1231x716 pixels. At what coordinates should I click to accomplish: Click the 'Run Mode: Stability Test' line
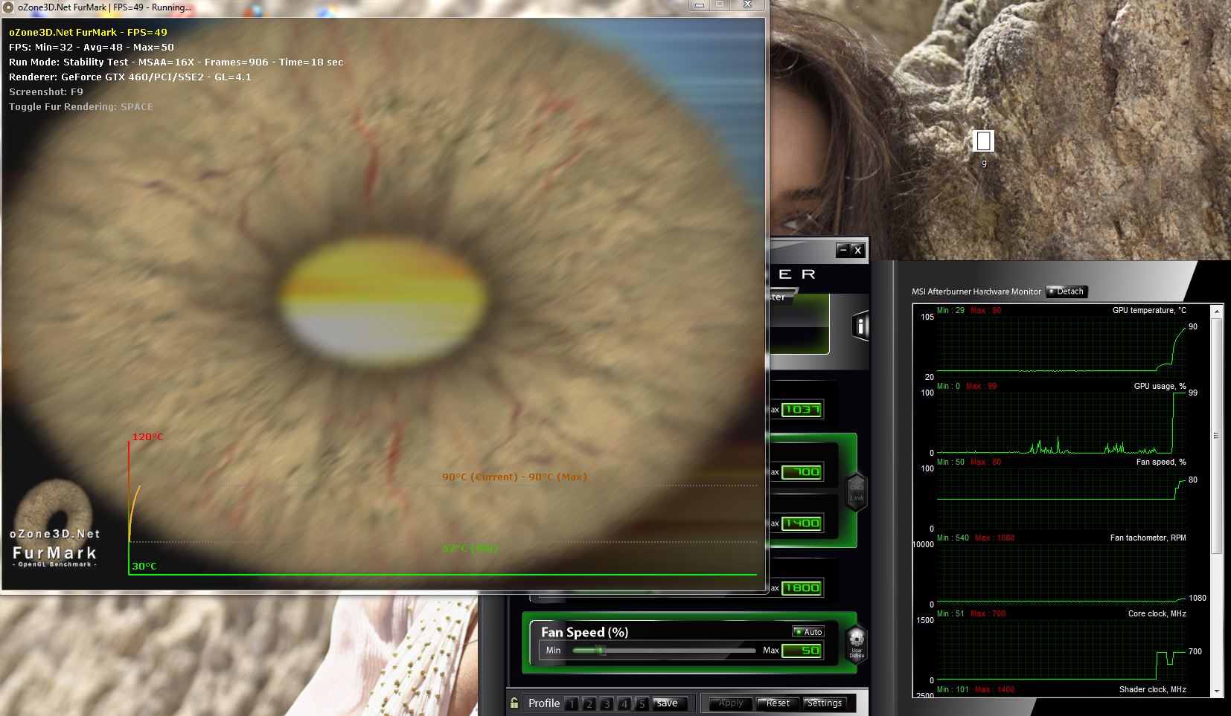176,62
